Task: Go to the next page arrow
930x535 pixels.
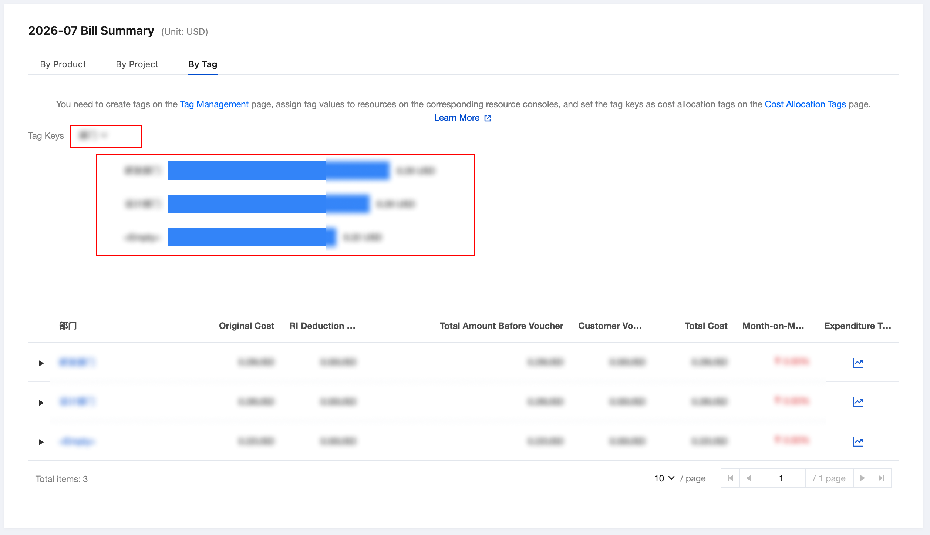Action: click(x=863, y=478)
